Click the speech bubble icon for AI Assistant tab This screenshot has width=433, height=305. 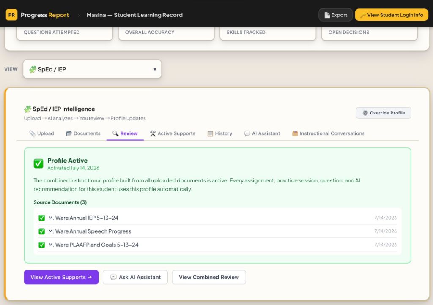pos(247,133)
